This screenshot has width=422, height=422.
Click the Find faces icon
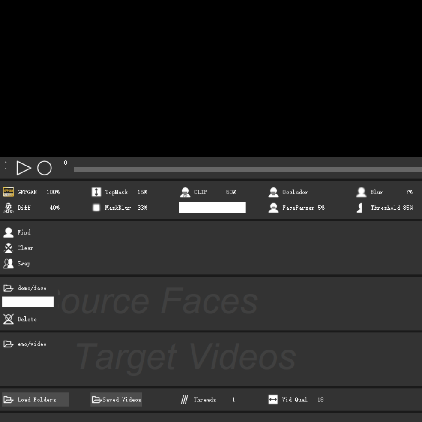pyautogui.click(x=8, y=232)
